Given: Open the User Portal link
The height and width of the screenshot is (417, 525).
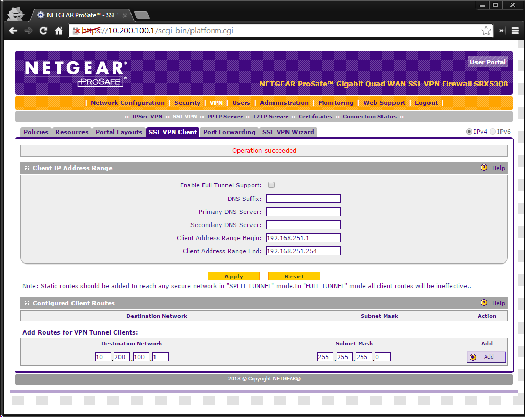Looking at the screenshot, I should pos(487,62).
